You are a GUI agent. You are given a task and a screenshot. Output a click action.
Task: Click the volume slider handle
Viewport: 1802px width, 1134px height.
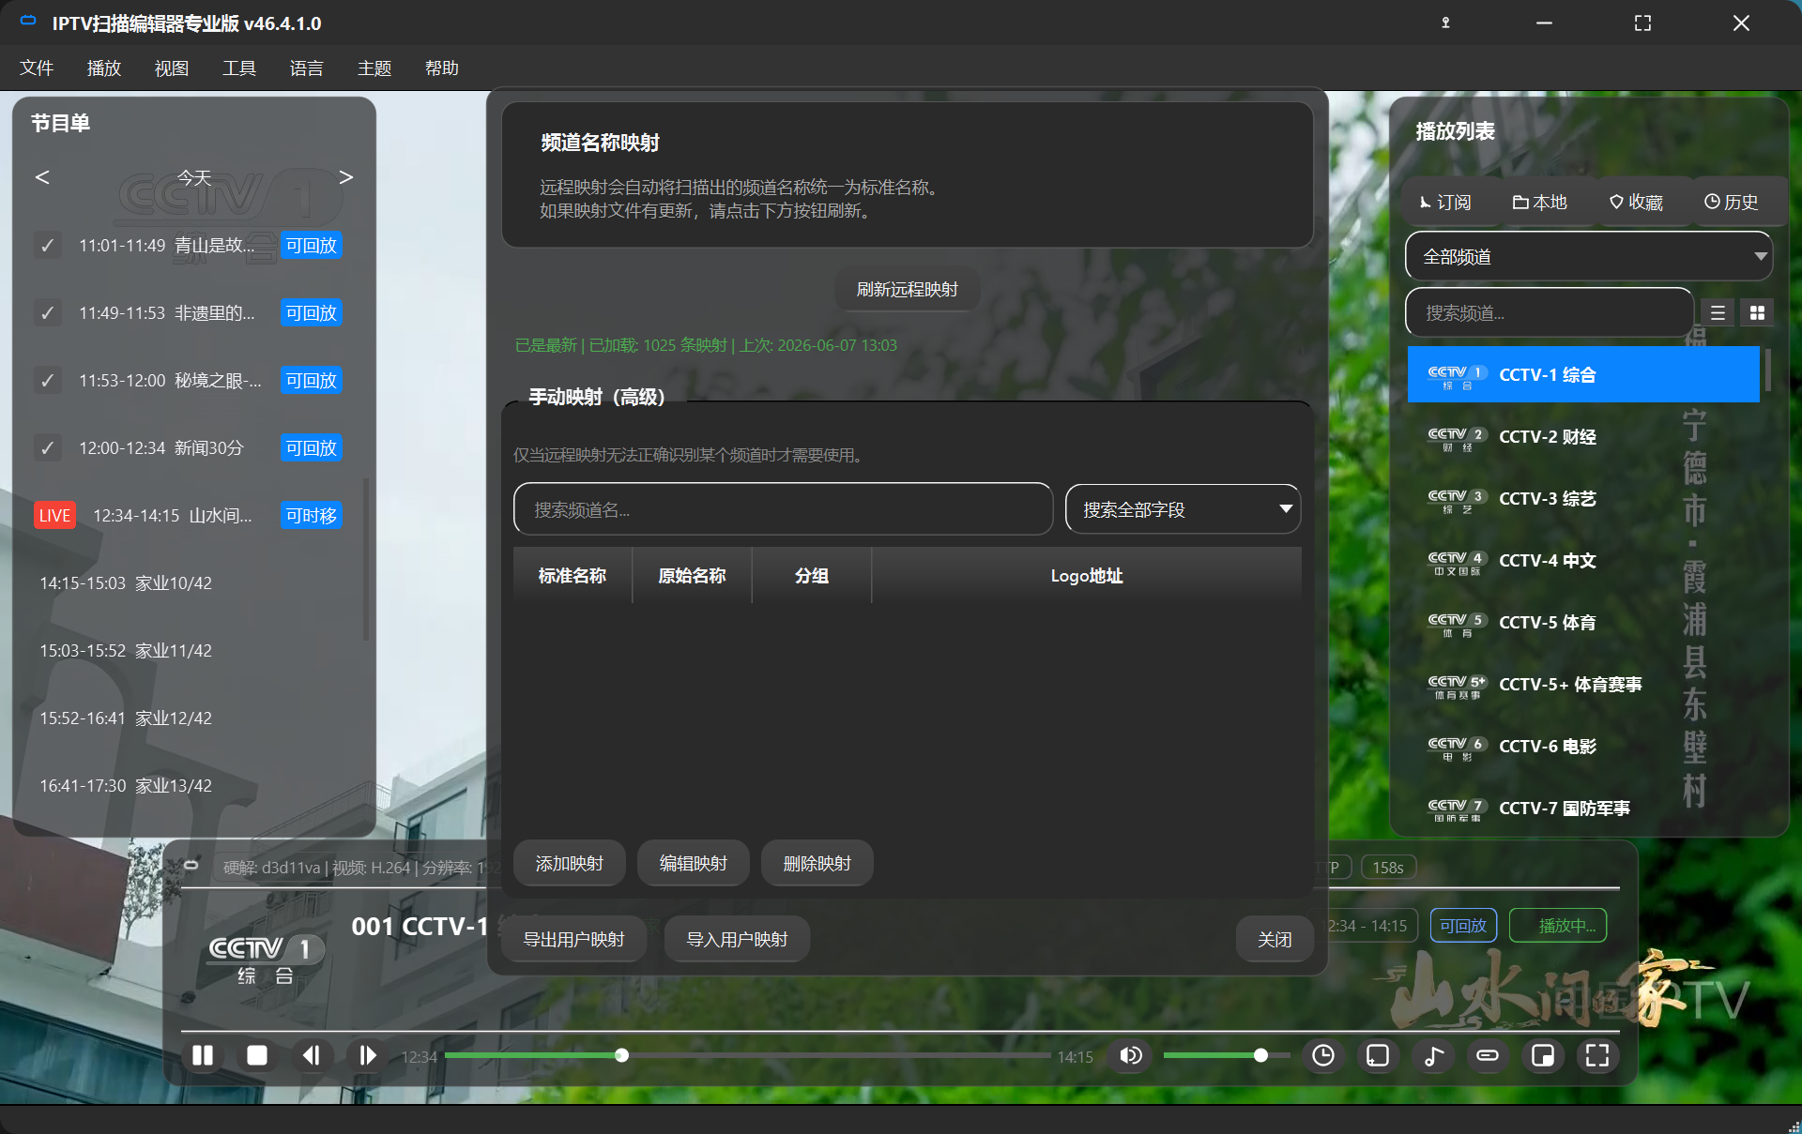point(1260,1056)
